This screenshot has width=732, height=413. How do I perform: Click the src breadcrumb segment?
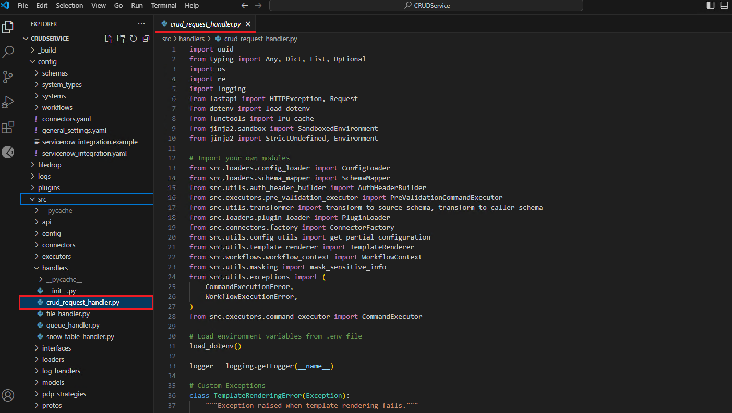click(166, 39)
